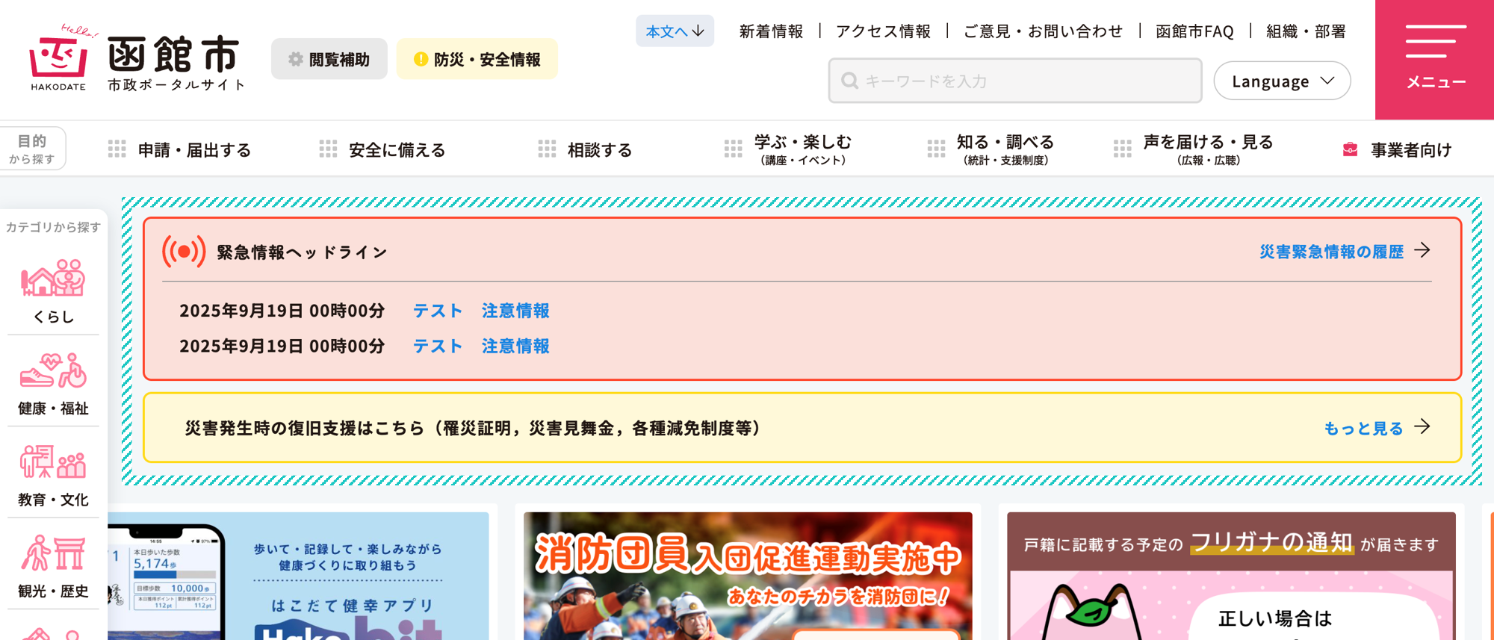Open もっと見る link in yellow banner

(1363, 428)
